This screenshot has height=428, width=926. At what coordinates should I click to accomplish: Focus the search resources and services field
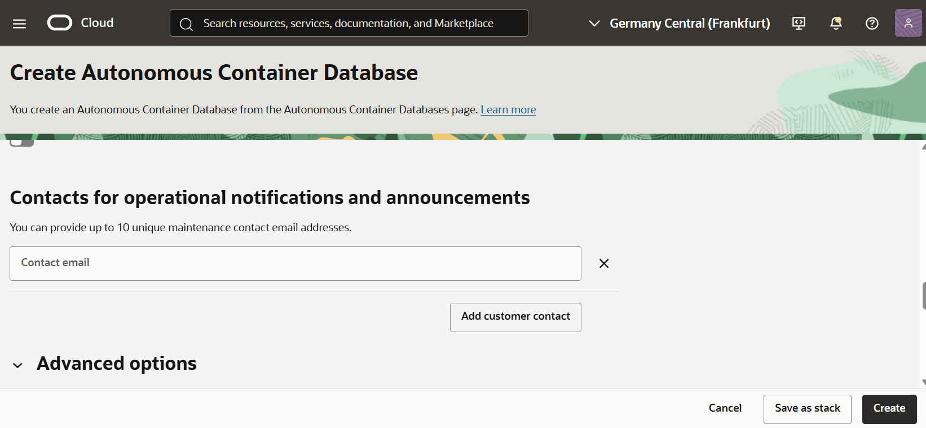pos(349,23)
